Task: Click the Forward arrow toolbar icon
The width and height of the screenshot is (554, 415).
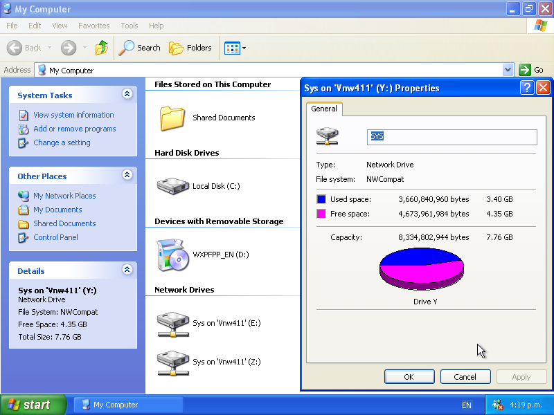Action: (x=69, y=48)
